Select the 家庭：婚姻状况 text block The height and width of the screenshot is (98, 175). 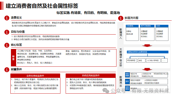[x=88, y=53]
